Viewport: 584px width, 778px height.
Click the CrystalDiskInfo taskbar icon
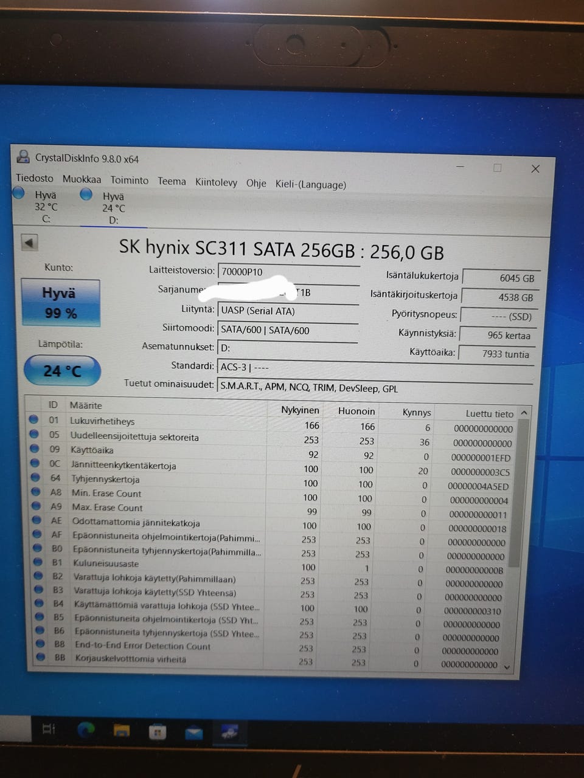click(230, 733)
